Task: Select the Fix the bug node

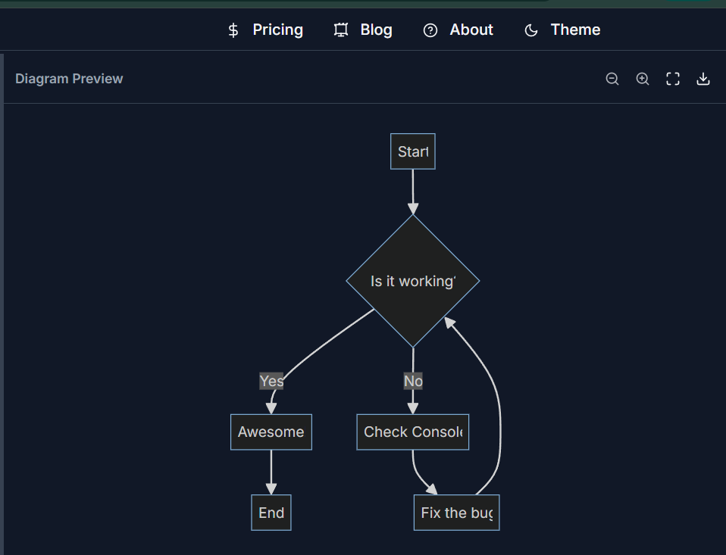Action: [x=456, y=513]
